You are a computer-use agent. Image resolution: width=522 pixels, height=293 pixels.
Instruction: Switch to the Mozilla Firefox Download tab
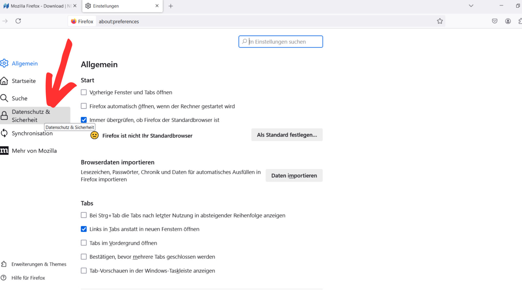(39, 6)
